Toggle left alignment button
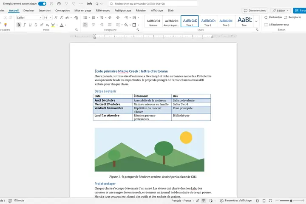The image size is (306, 204). [85, 25]
